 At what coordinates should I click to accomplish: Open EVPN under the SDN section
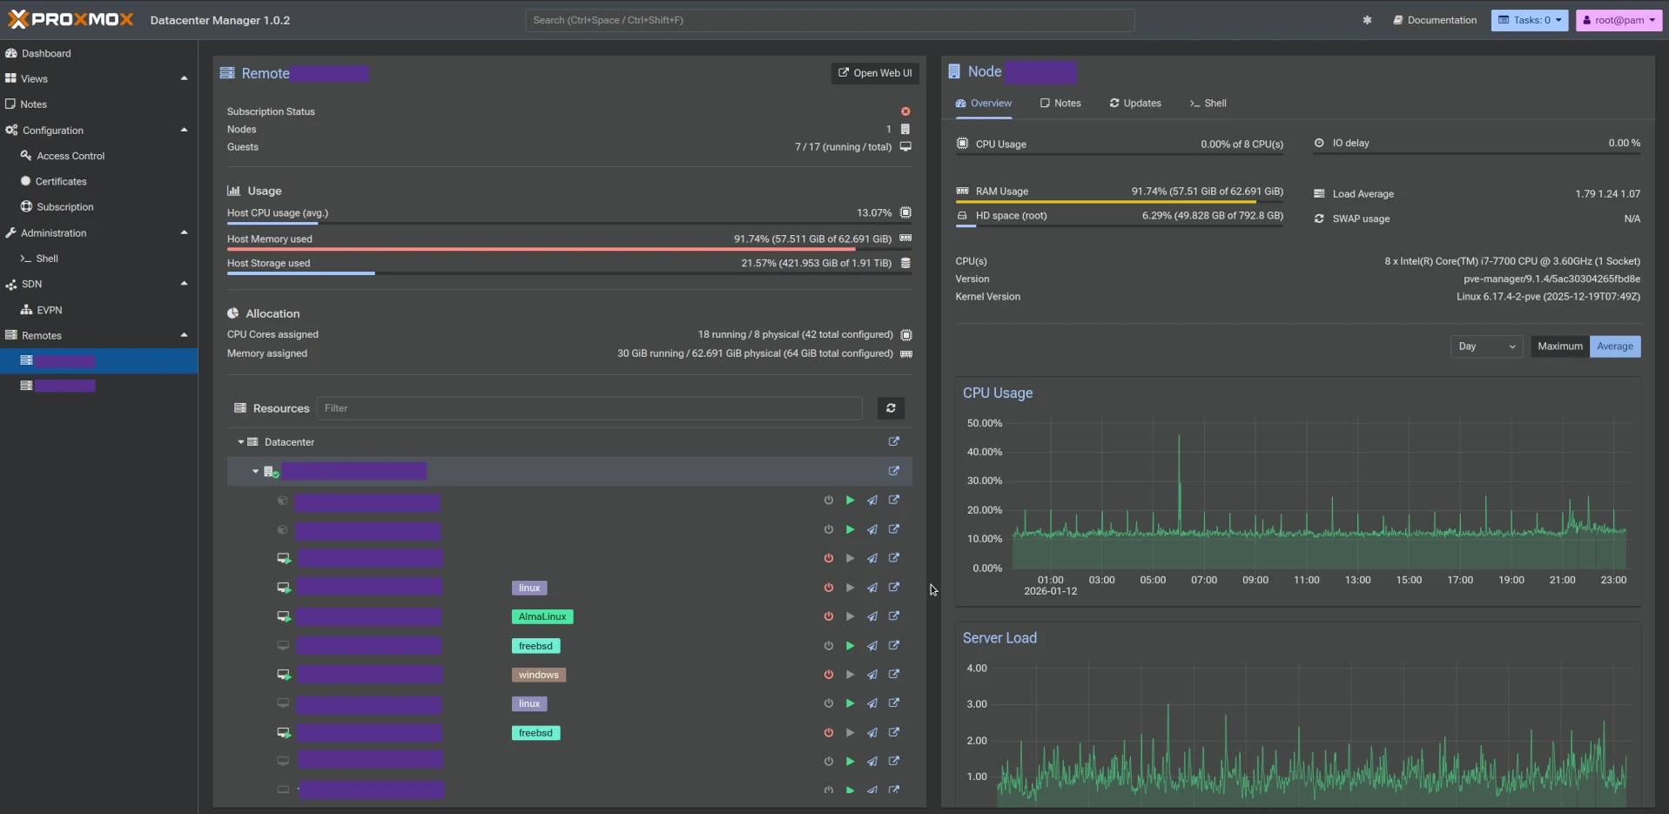[50, 310]
